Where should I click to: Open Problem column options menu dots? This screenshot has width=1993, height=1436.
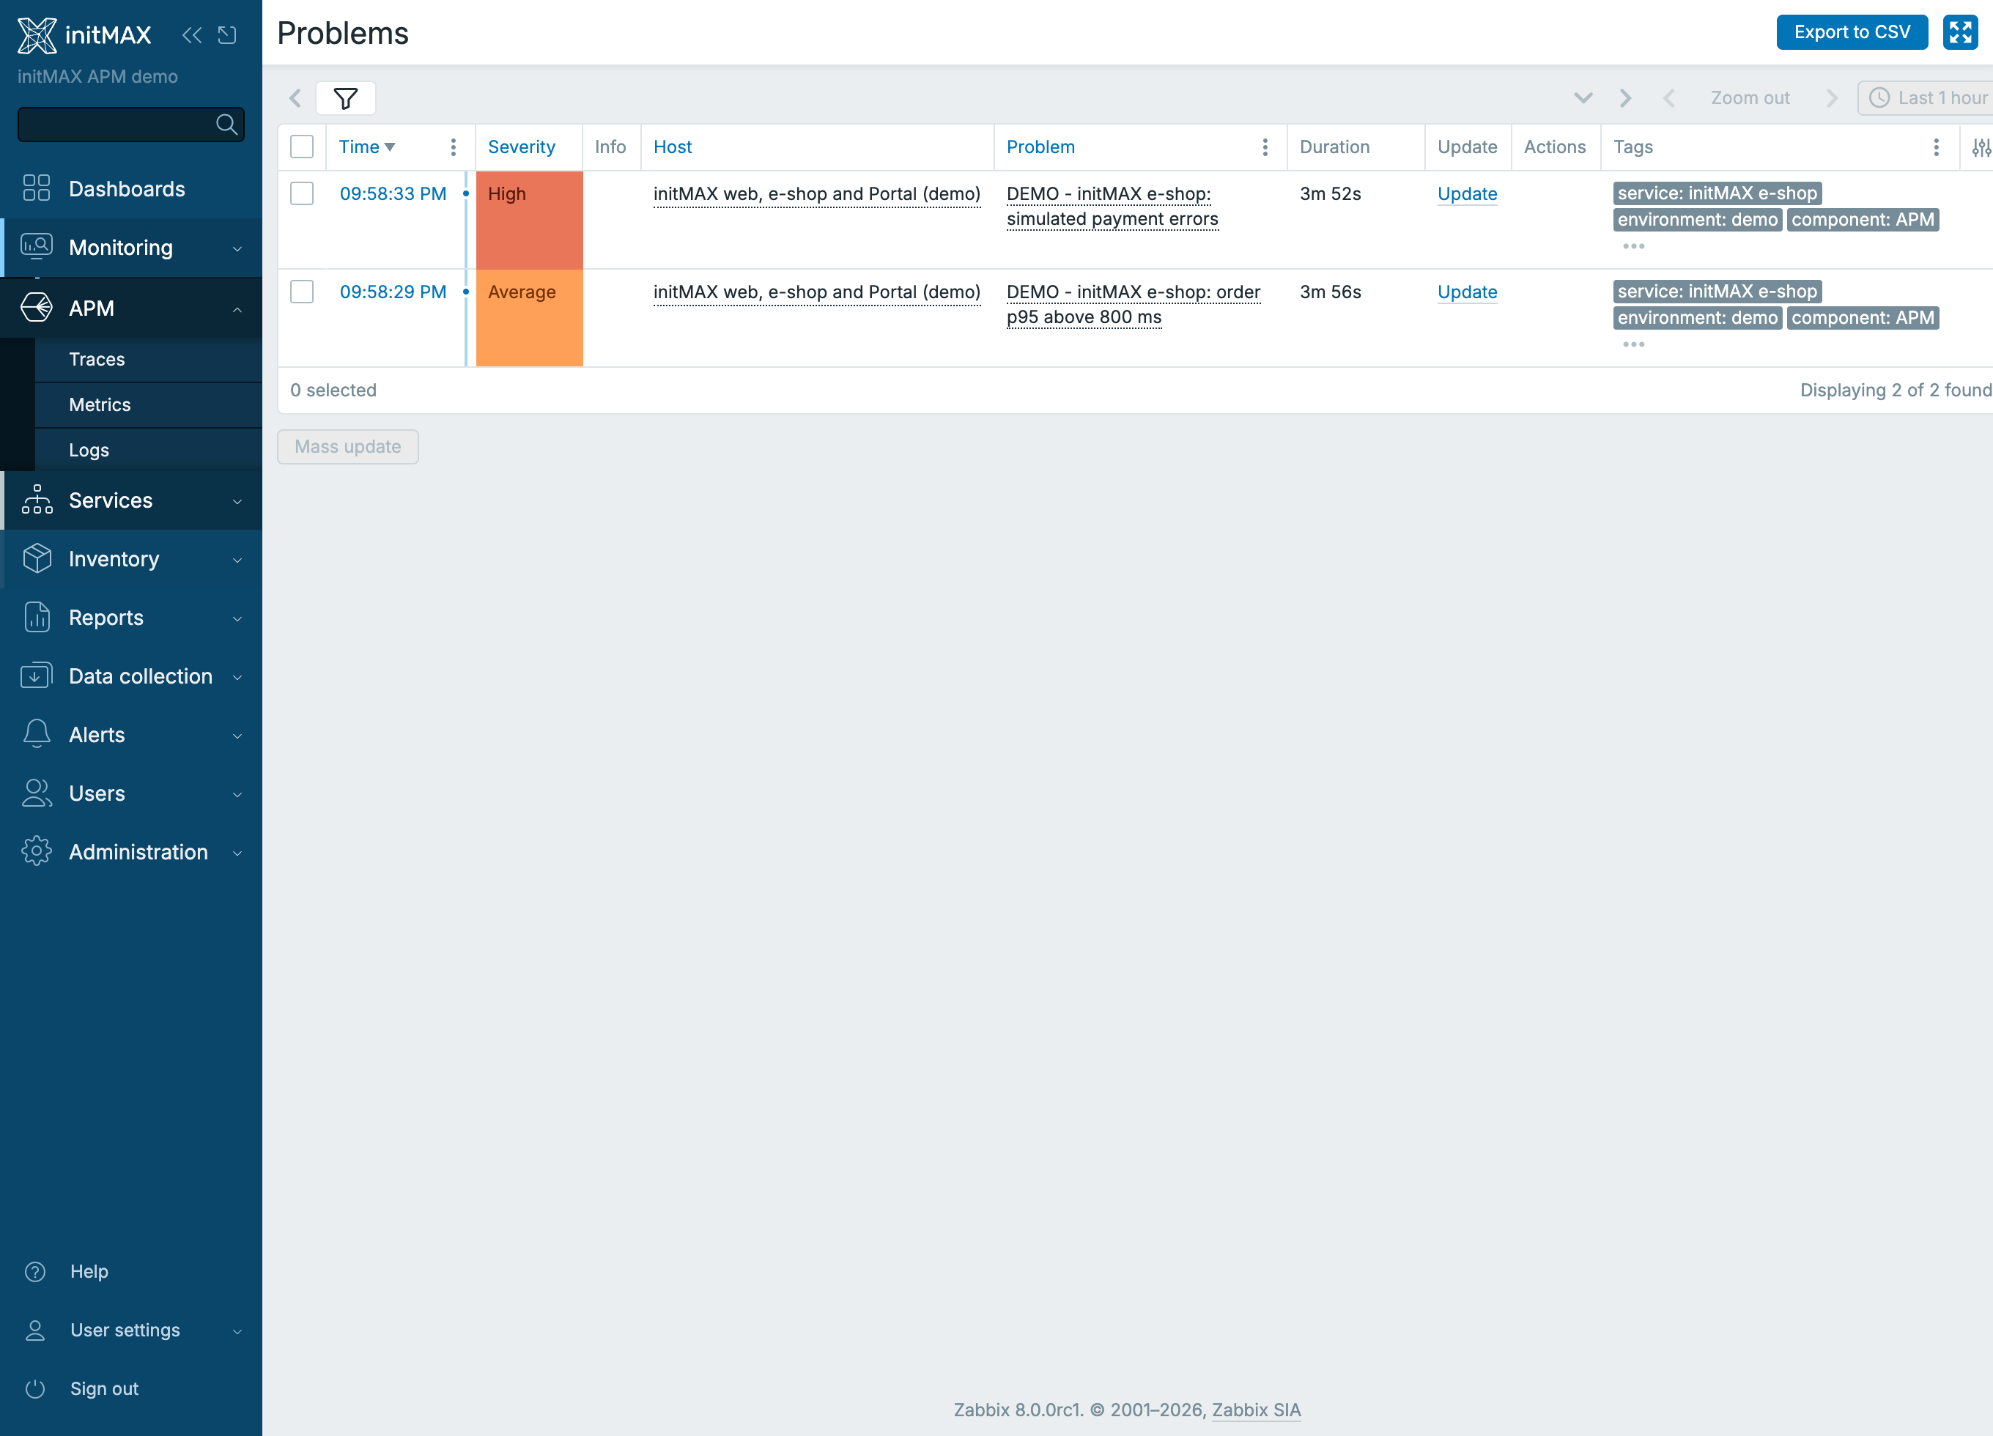tap(1265, 147)
